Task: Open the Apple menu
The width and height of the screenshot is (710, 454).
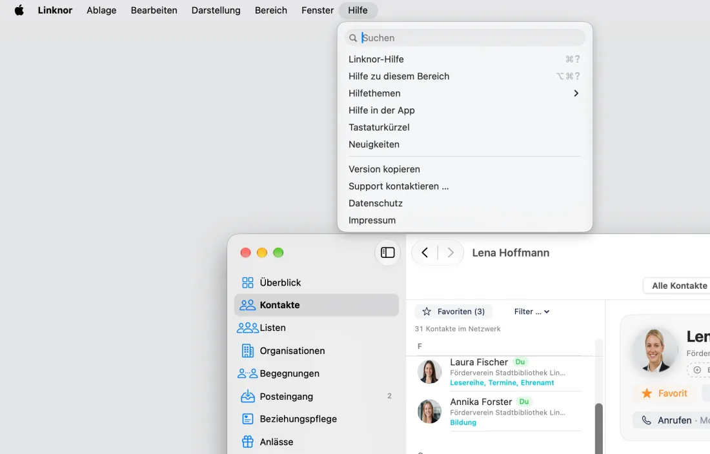Action: [19, 10]
